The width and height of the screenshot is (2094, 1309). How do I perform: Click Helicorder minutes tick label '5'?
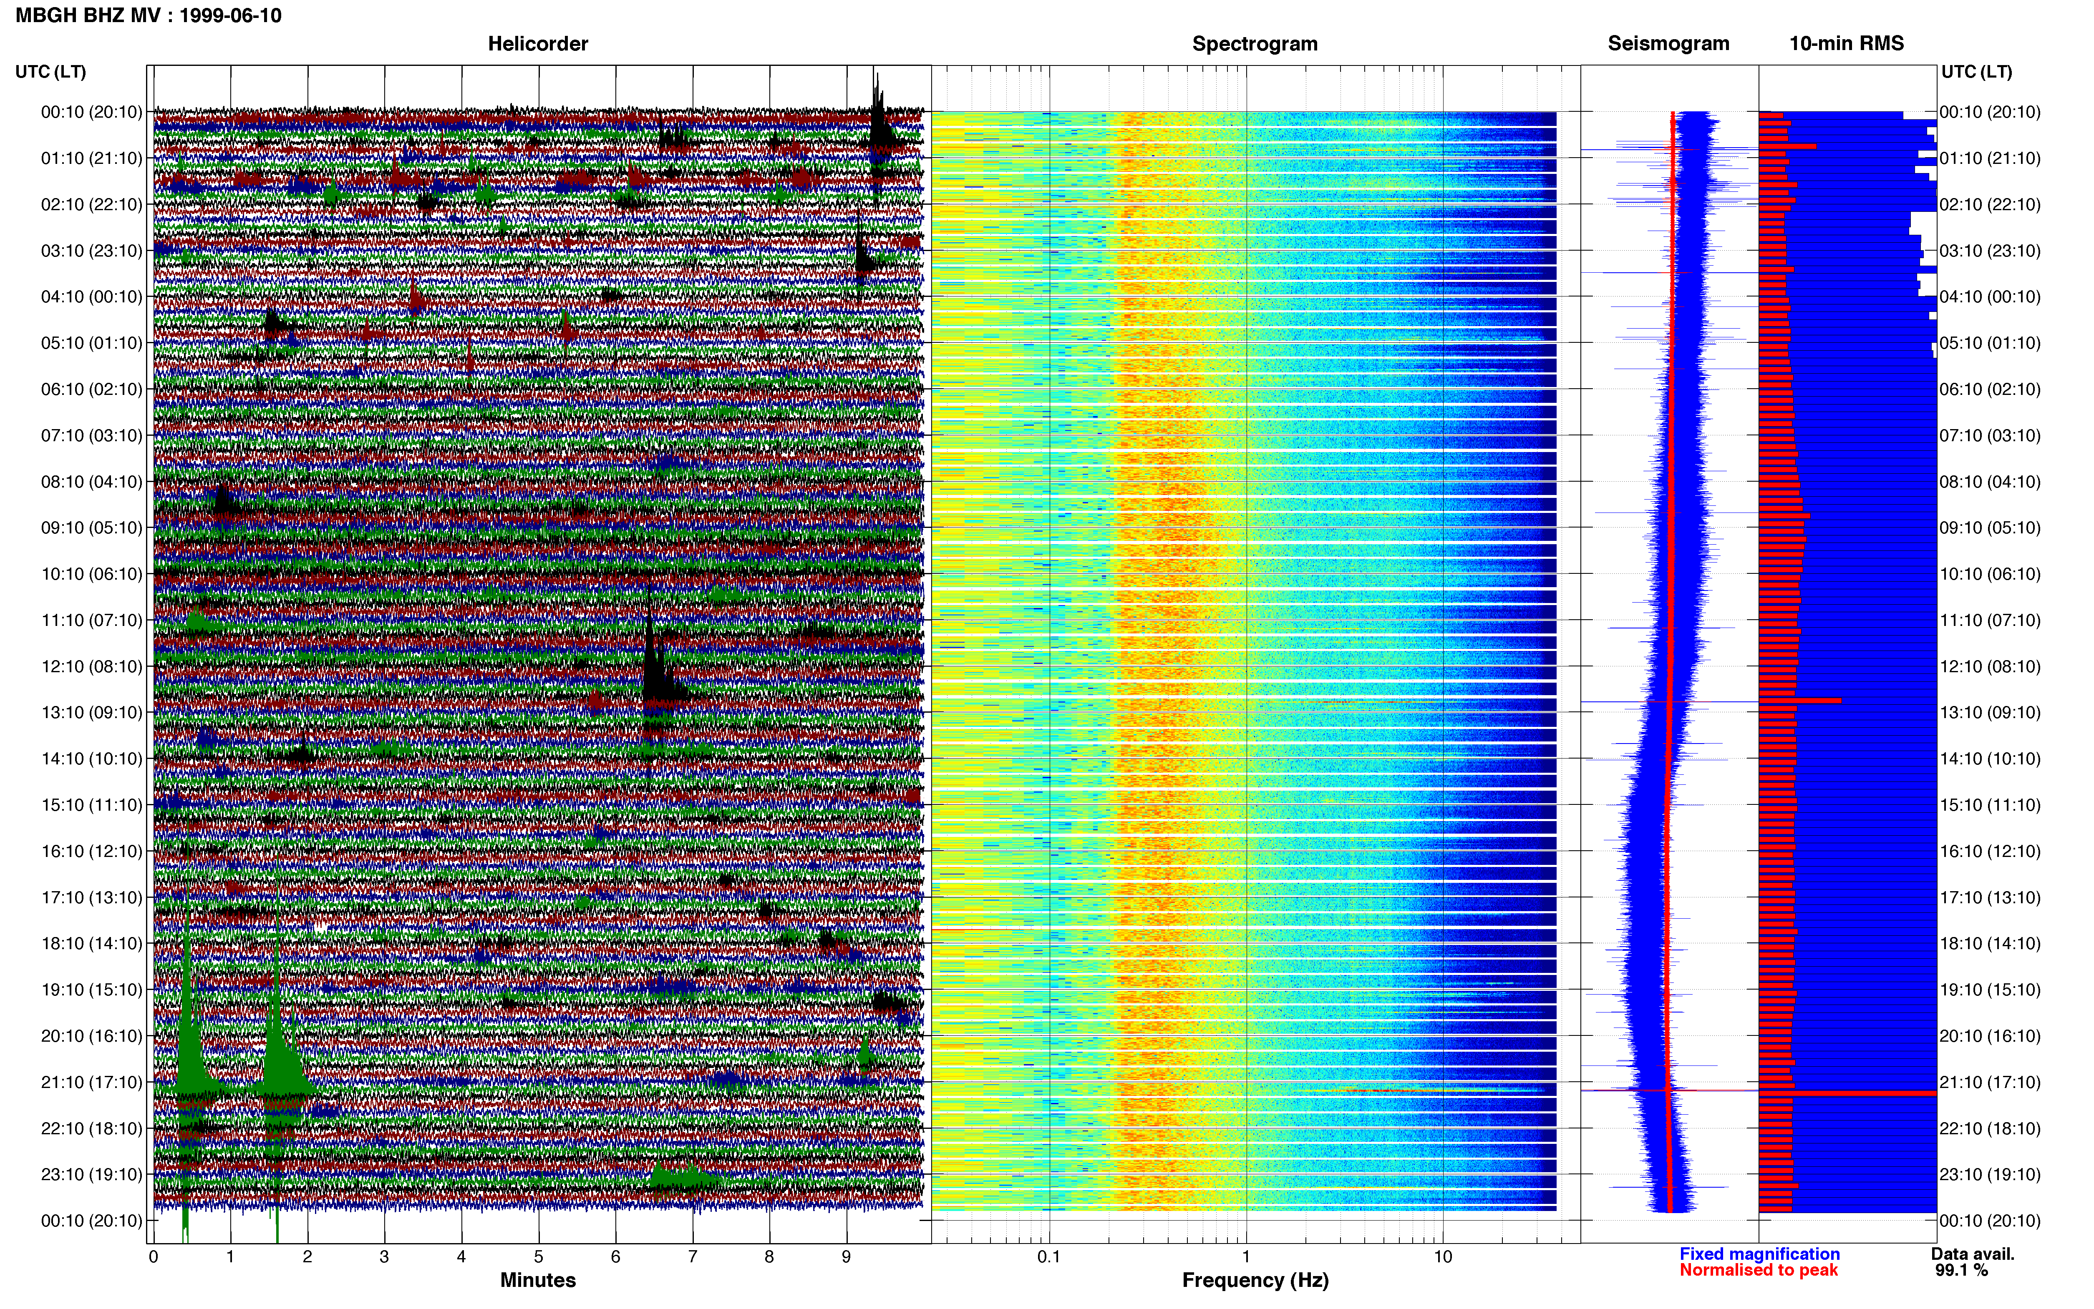539,1257
